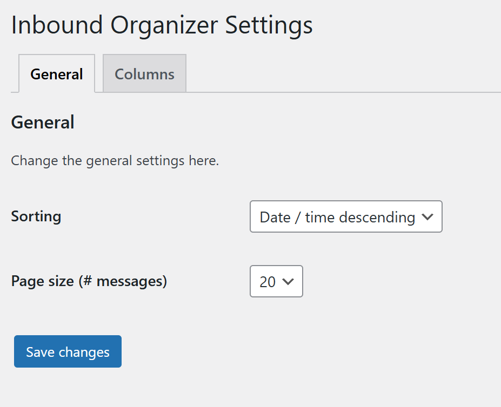
Task: Click the Save changes button
Action: (68, 351)
